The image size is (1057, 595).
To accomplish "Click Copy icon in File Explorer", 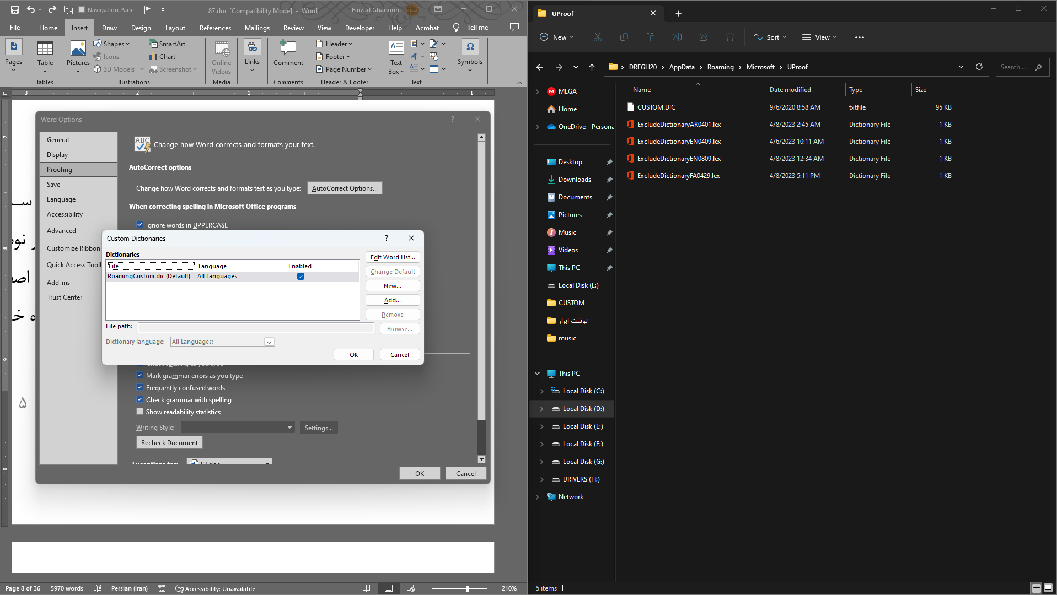I will pos(624,37).
